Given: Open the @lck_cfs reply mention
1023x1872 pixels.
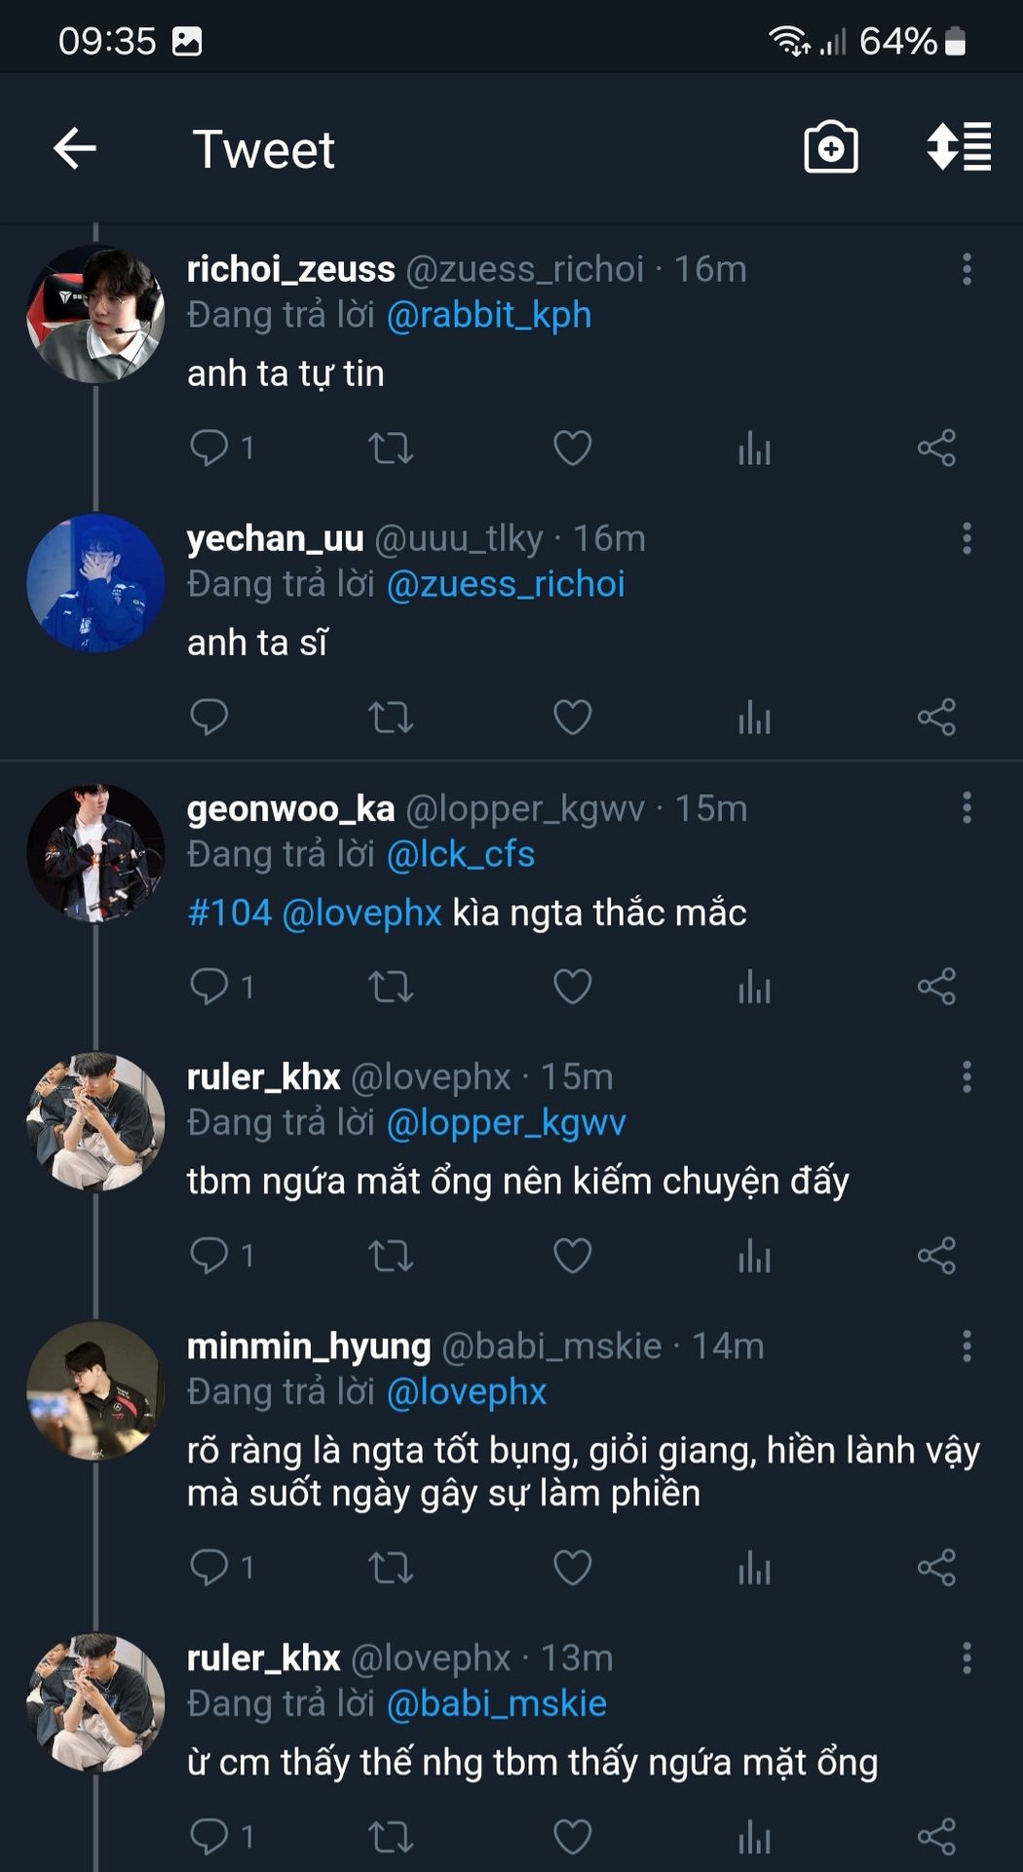Looking at the screenshot, I should point(461,854).
